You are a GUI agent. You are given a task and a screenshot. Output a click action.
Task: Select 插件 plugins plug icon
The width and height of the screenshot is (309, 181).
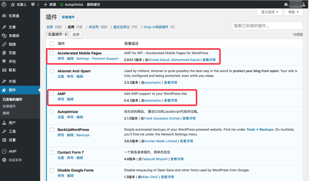tap(4, 90)
